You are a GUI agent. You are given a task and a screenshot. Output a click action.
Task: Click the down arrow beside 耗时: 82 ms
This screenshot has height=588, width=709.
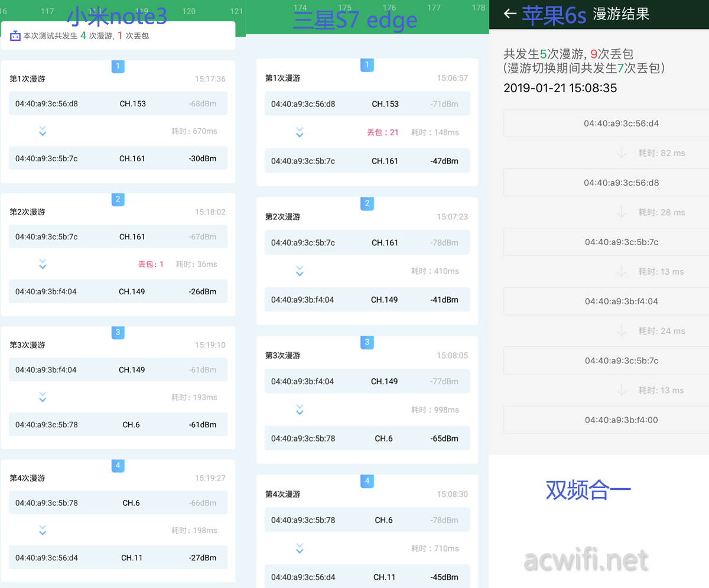pos(621,153)
